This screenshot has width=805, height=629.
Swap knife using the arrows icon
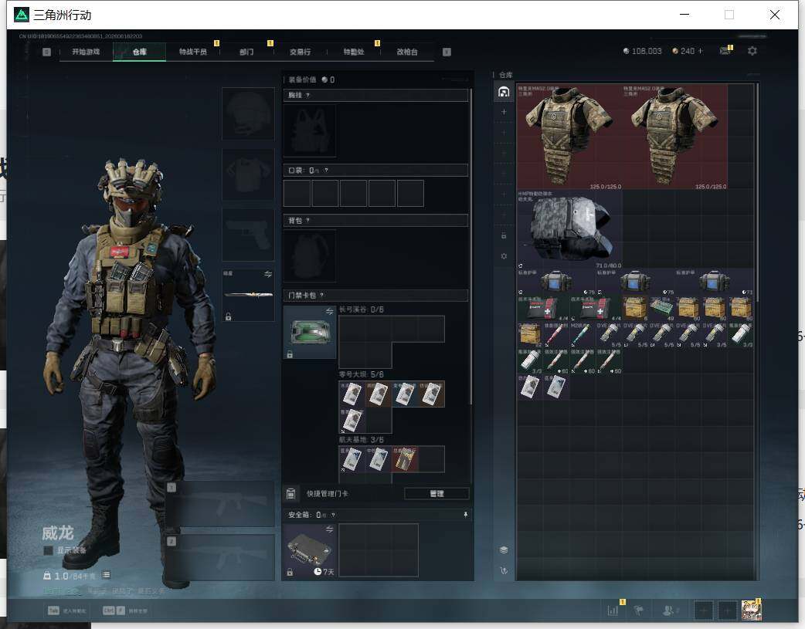pos(268,275)
